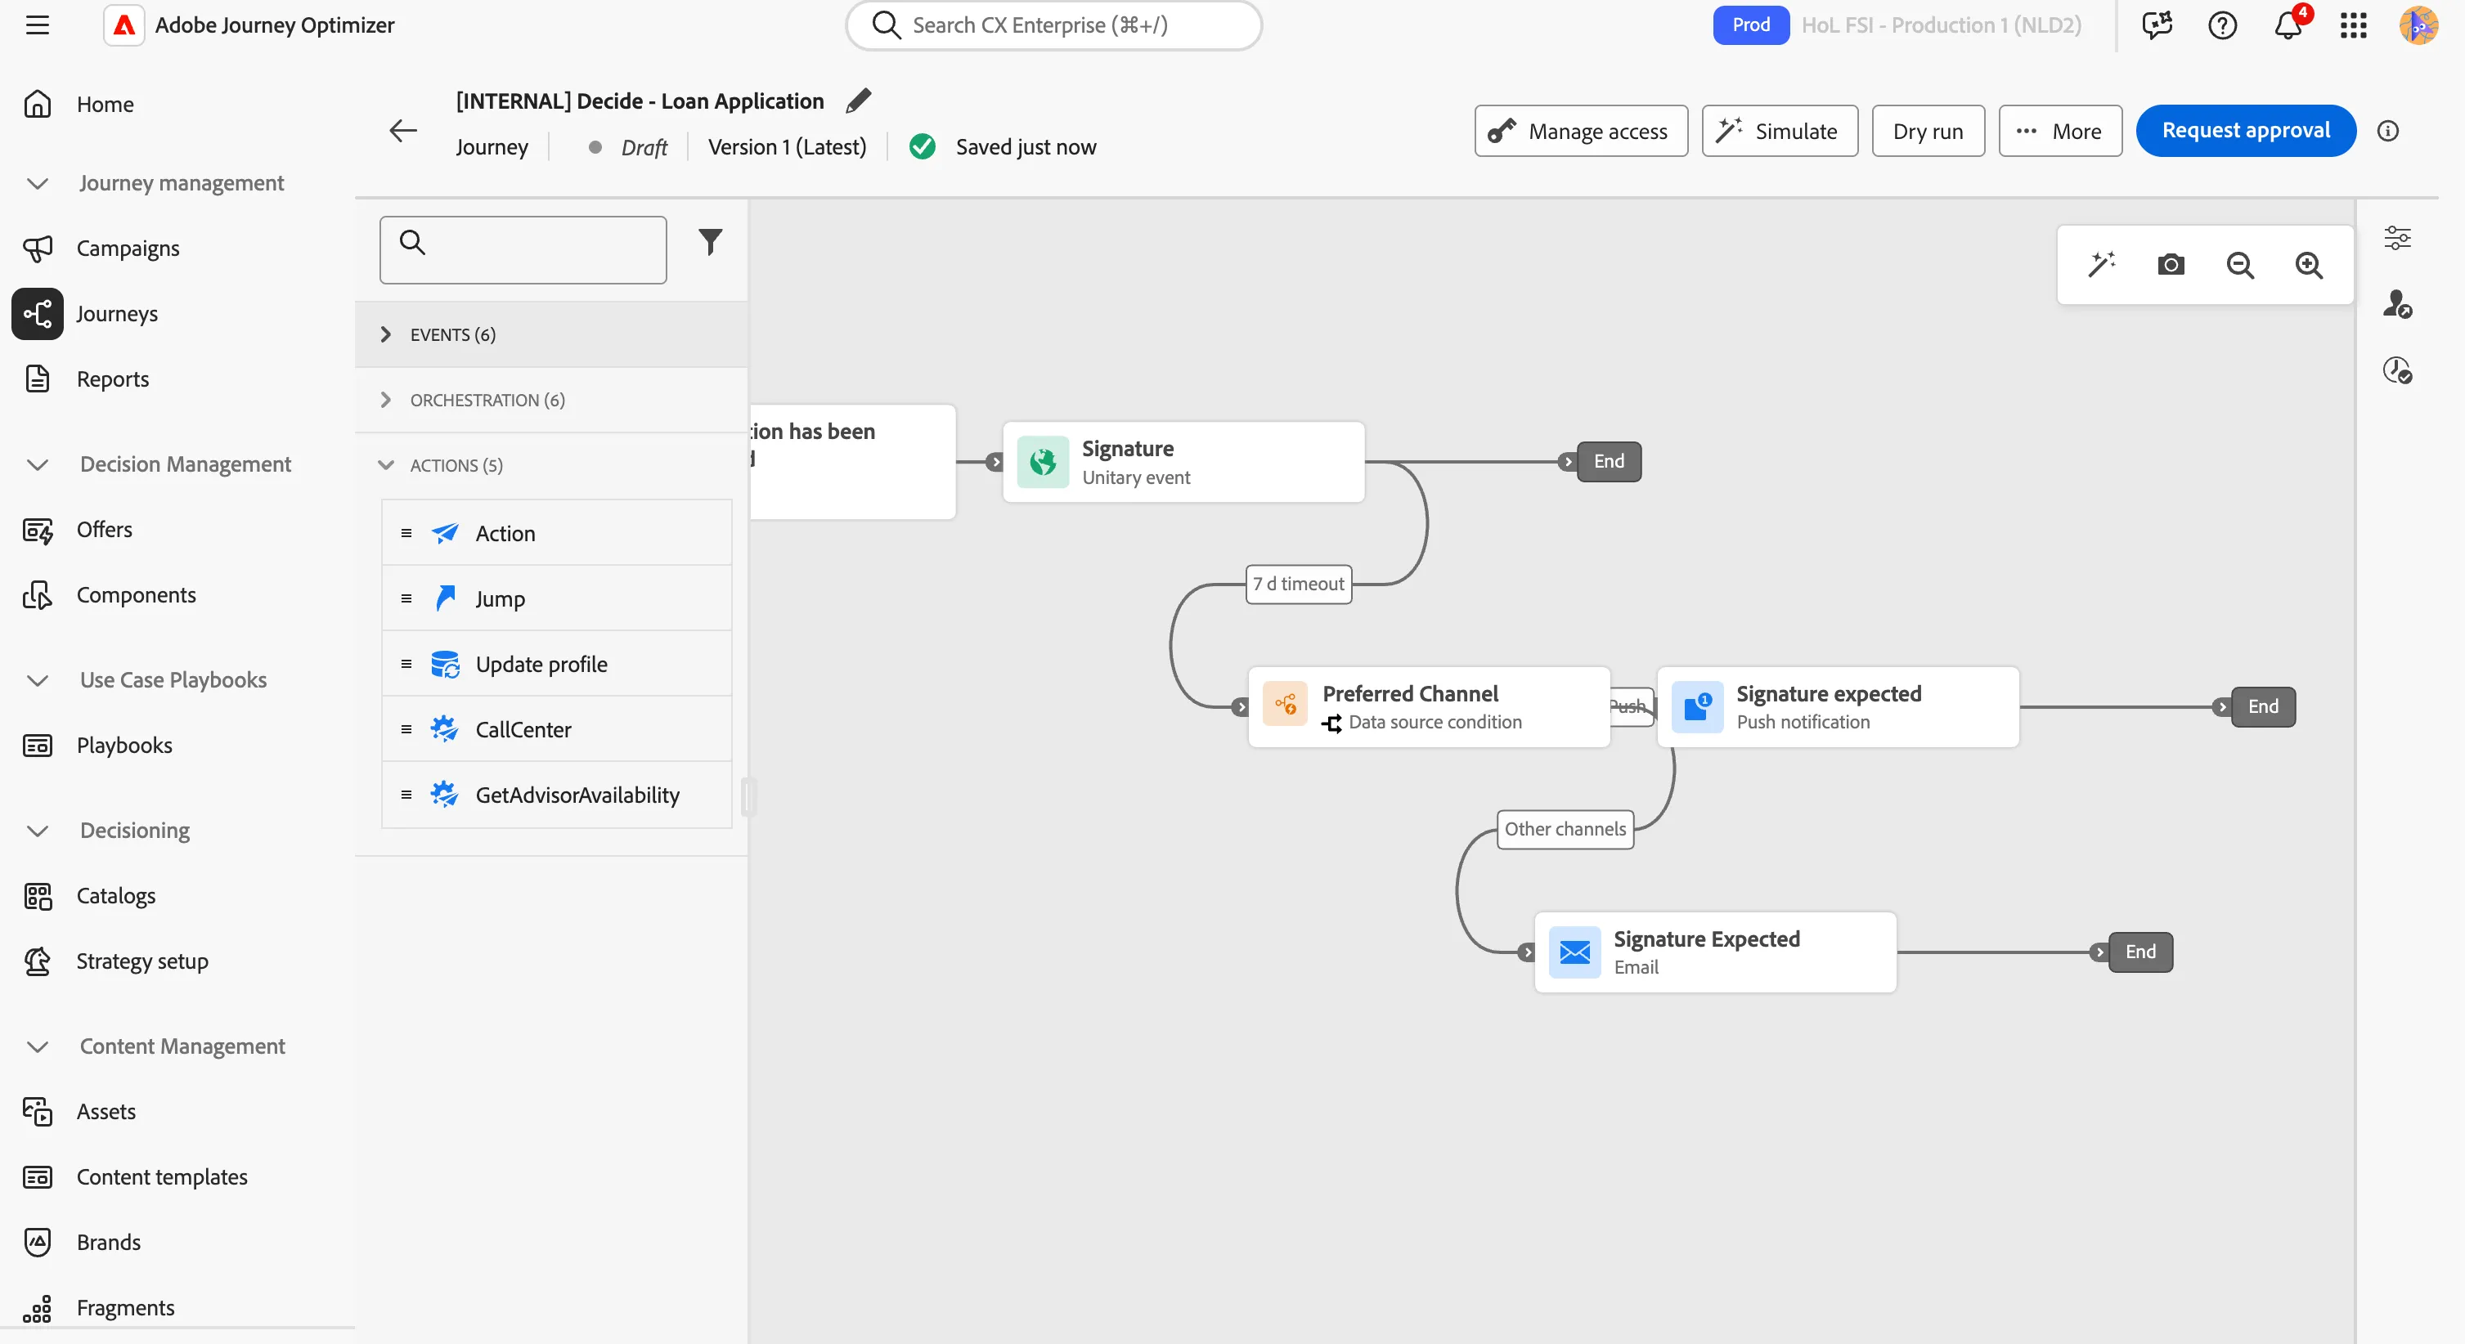
Task: Click the palette search field
Action: 523,249
